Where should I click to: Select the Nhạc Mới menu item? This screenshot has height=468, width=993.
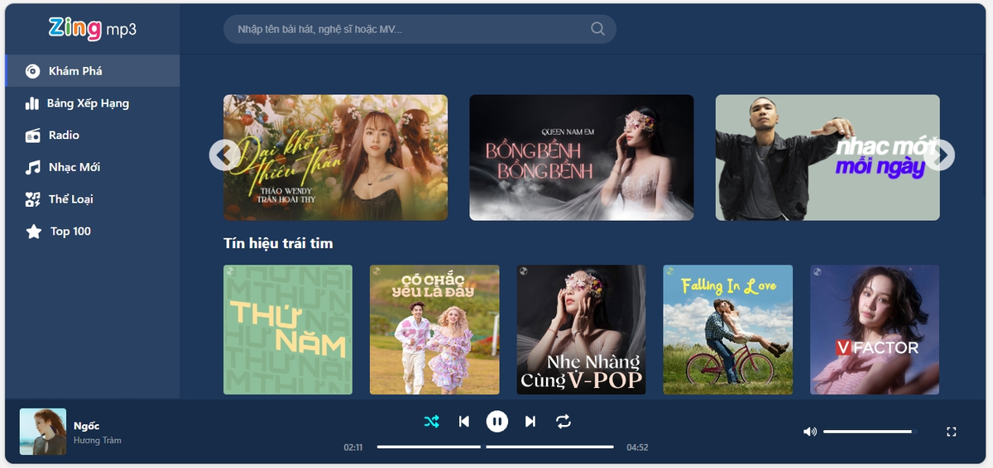tap(92, 167)
